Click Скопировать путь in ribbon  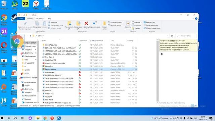(55, 25)
